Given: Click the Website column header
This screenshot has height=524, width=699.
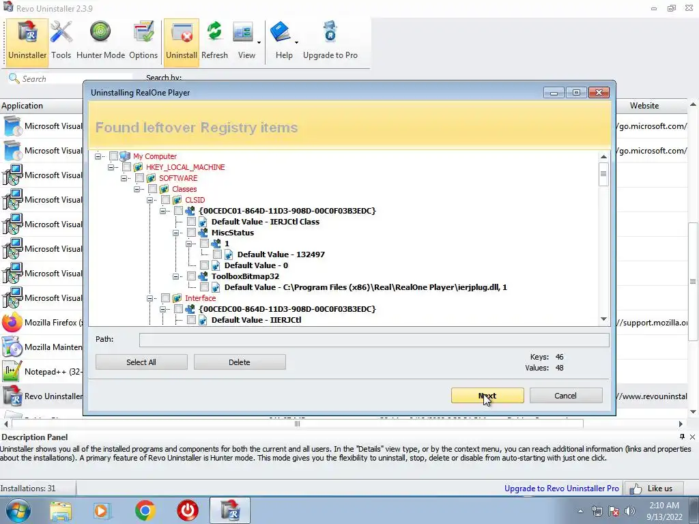Looking at the screenshot, I should point(651,106).
